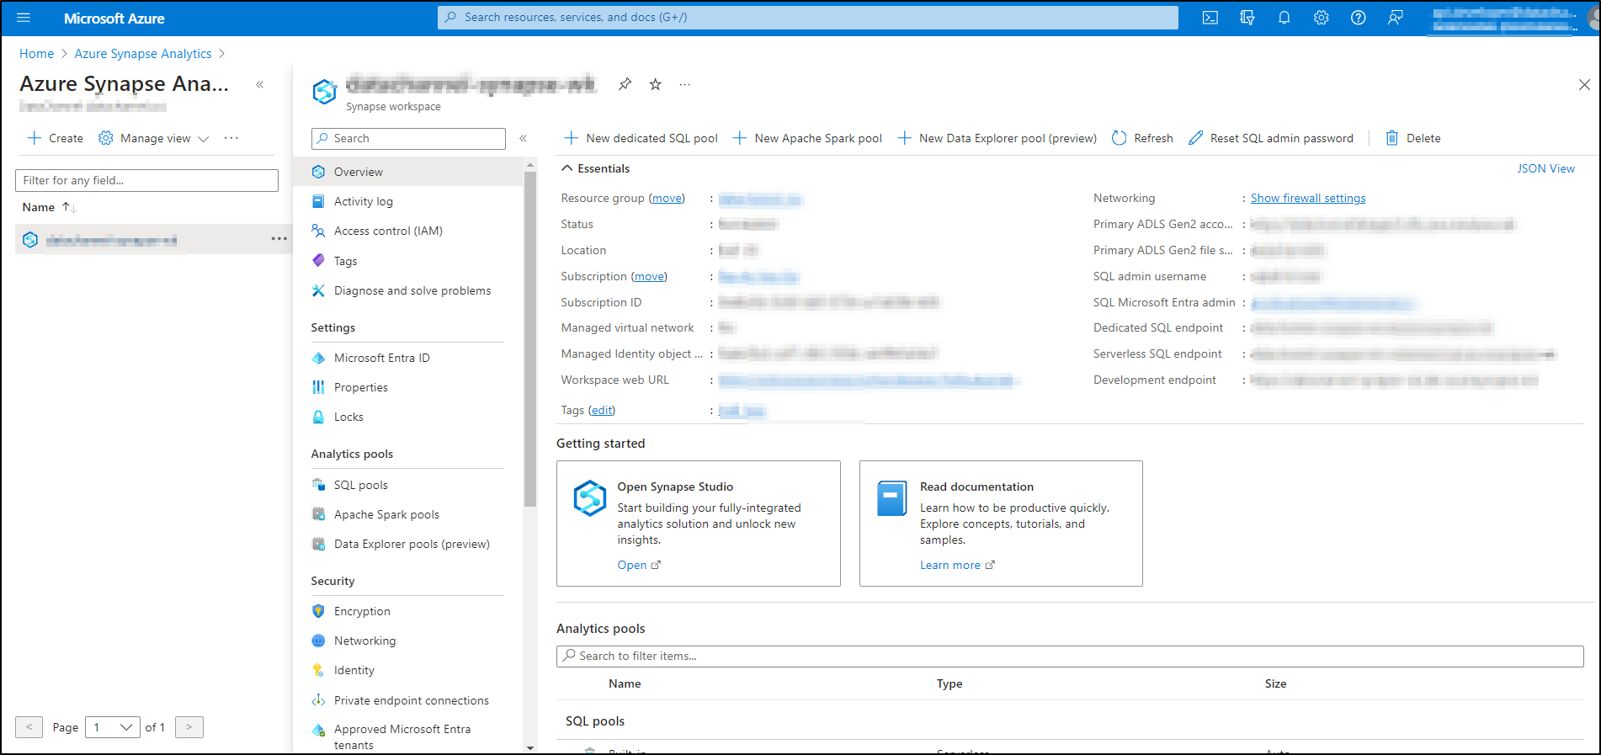
Task: Click next page arrow button
Action: (189, 727)
